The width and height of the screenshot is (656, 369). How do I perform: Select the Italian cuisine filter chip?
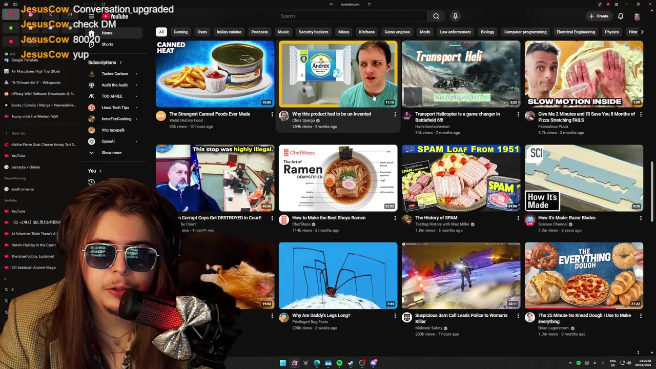(x=229, y=32)
